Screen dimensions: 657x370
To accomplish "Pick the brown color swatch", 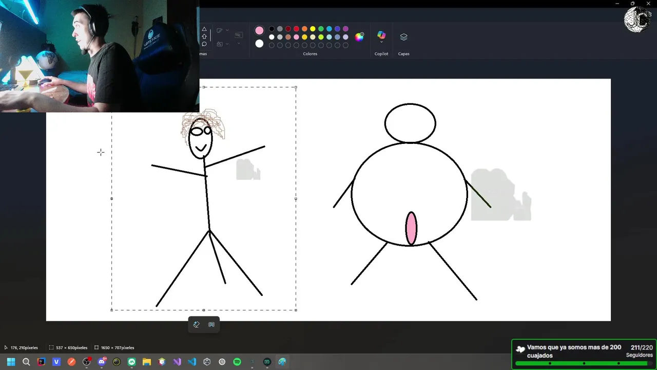I will pos(288,37).
